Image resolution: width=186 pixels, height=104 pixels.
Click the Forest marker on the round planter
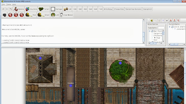pyautogui.click(x=120, y=63)
